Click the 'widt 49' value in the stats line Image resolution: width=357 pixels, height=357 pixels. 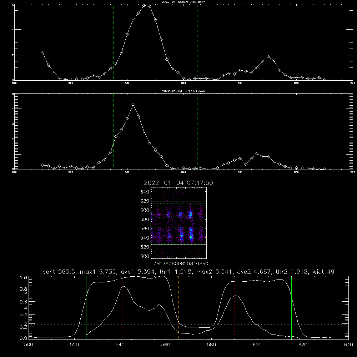[323, 272]
